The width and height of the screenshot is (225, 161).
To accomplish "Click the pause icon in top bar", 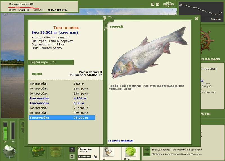I will [x=153, y=4].
